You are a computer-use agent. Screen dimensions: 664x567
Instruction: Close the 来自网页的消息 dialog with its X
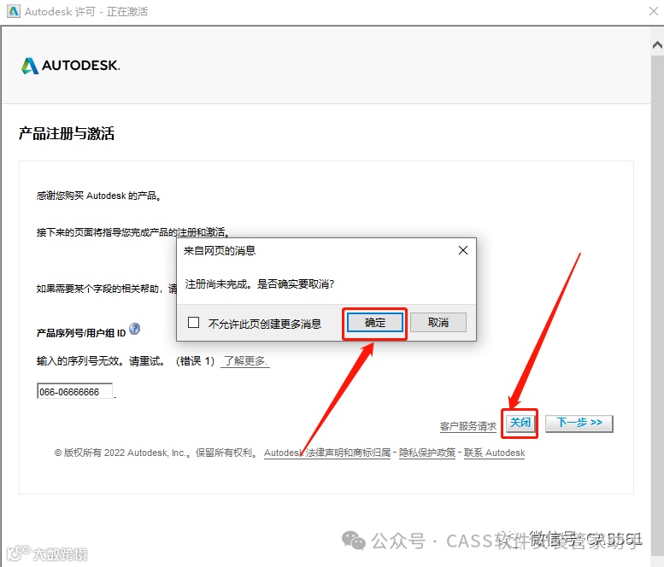click(463, 250)
